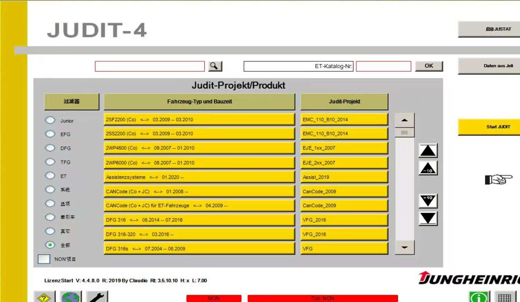Click CanCode_2009 project beside ET-Fahrzeuge row
The image size is (520, 302).
(x=344, y=206)
